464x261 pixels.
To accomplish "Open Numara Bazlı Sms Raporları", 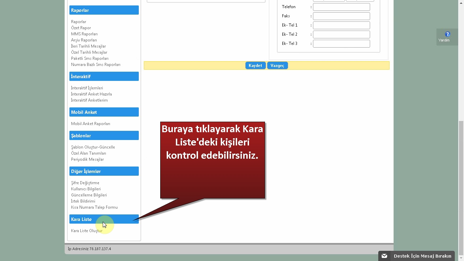I will pyautogui.click(x=96, y=65).
